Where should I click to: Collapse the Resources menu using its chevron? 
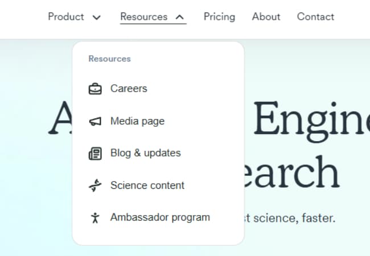pyautogui.click(x=180, y=17)
